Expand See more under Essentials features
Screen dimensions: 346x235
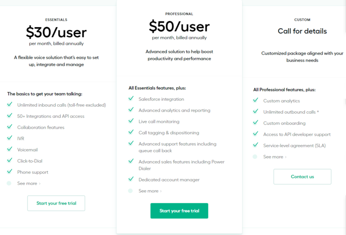coord(29,184)
